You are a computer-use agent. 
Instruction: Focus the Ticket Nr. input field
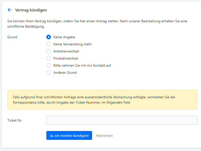[x=122, y=120]
